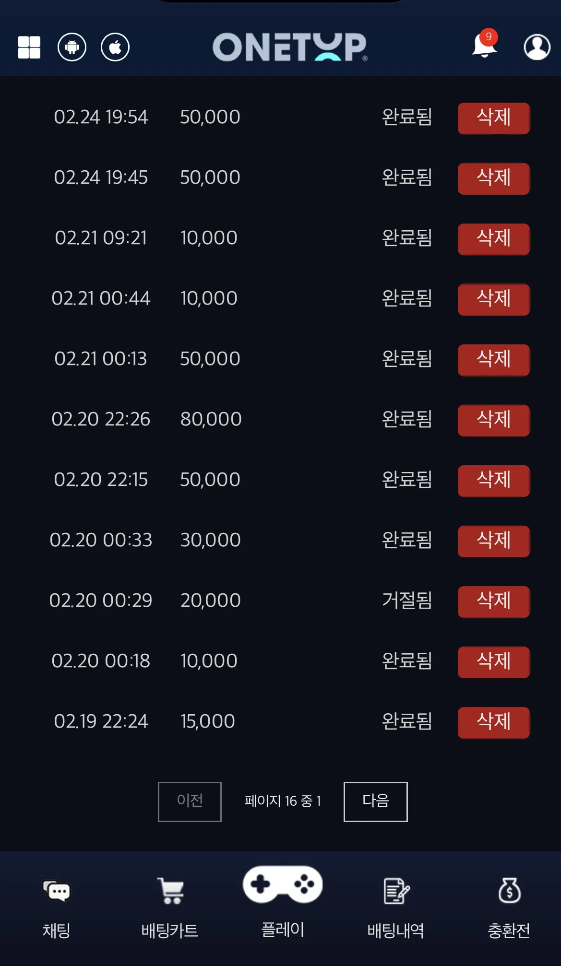Open the grid menu icon
This screenshot has width=561, height=966.
pyautogui.click(x=29, y=47)
